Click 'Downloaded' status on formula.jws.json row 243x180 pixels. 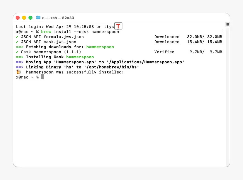tap(167, 37)
